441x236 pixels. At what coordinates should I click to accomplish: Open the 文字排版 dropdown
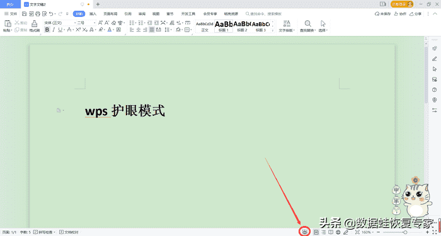pyautogui.click(x=287, y=26)
